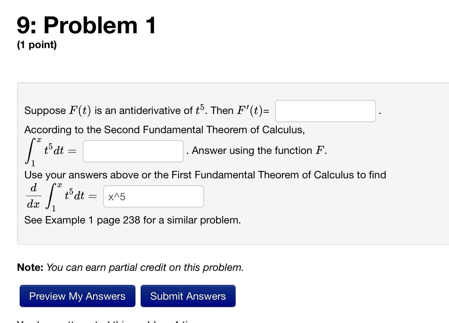Click the "According to the Second Fundamental Theorem" line

click(164, 130)
